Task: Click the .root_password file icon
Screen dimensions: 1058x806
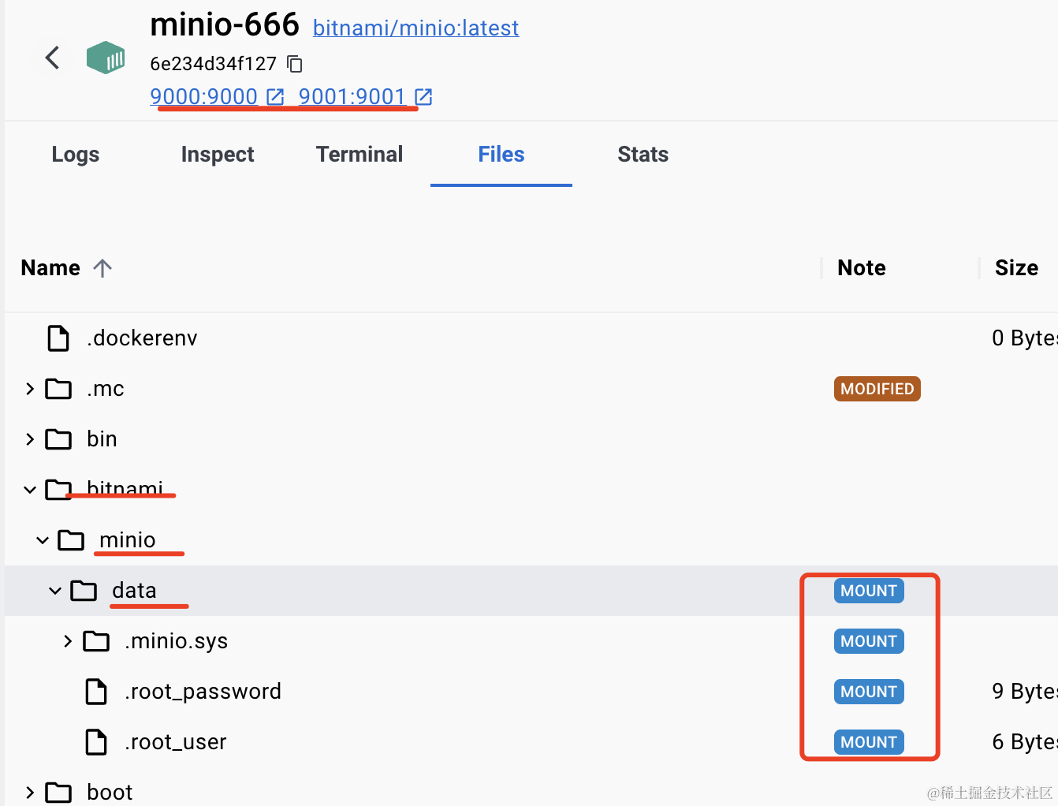Action: click(x=96, y=692)
